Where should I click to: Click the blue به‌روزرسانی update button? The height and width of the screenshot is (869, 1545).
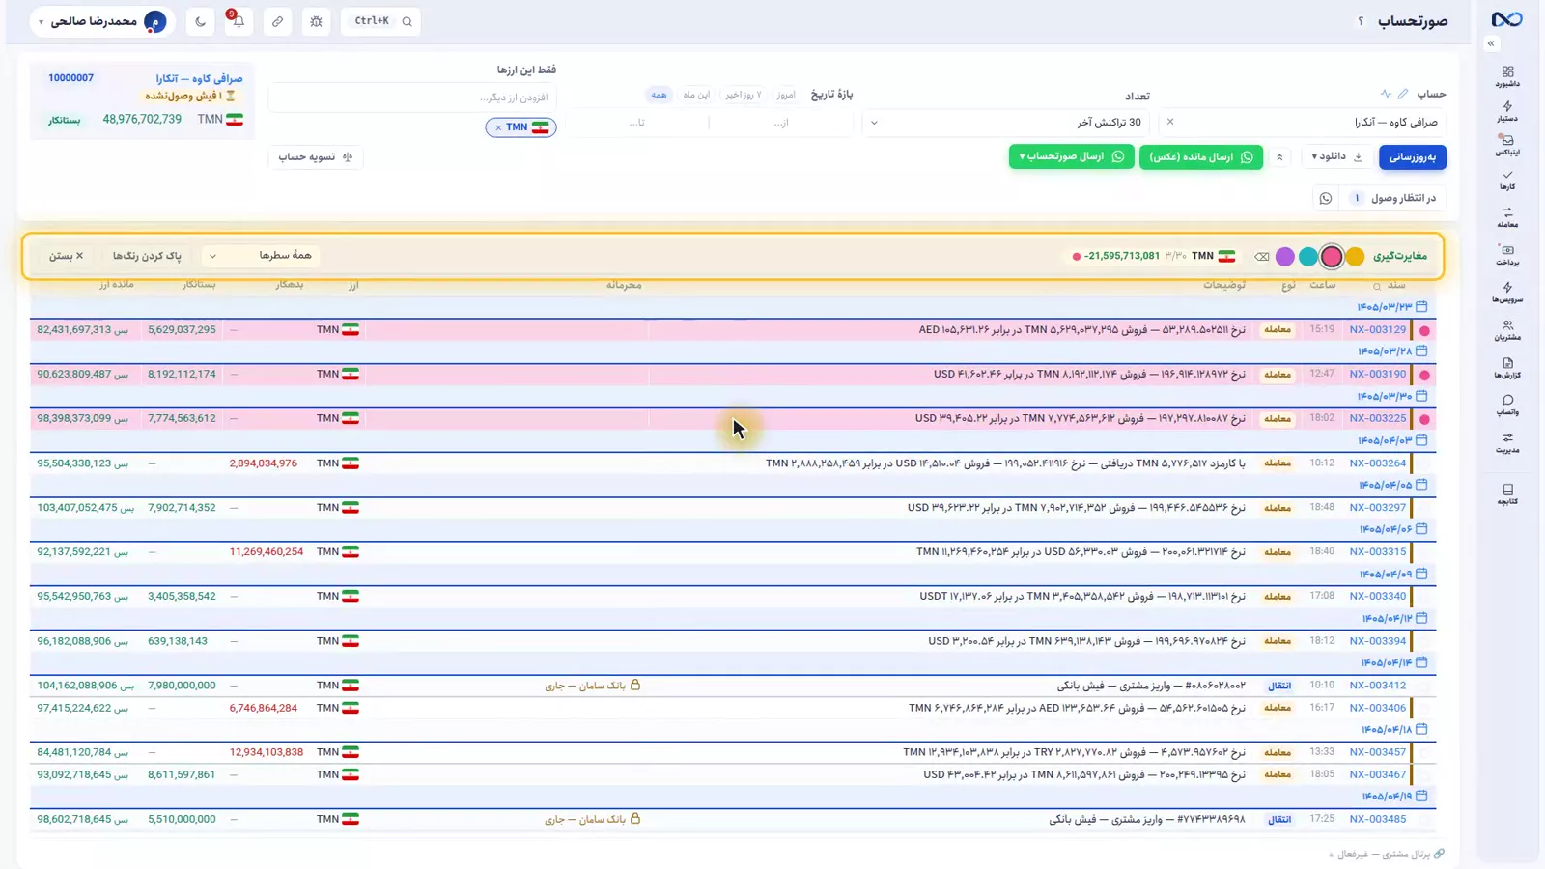tap(1413, 156)
